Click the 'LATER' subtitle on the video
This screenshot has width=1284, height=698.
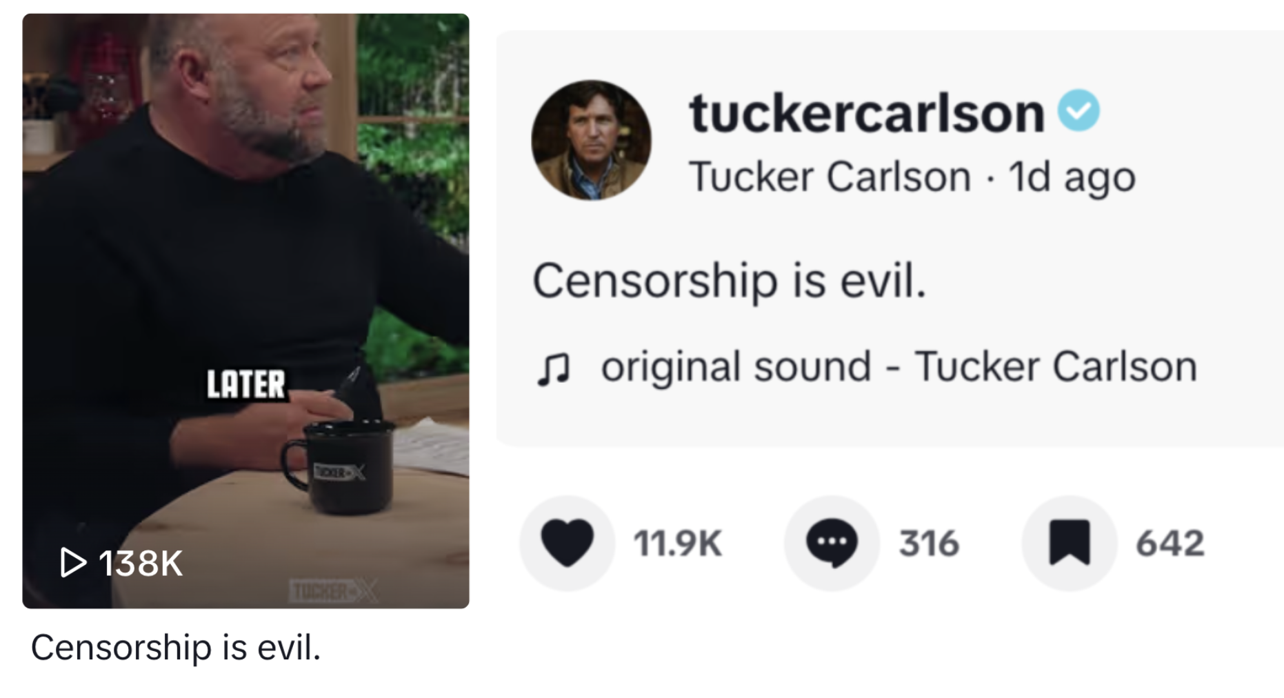click(x=246, y=384)
